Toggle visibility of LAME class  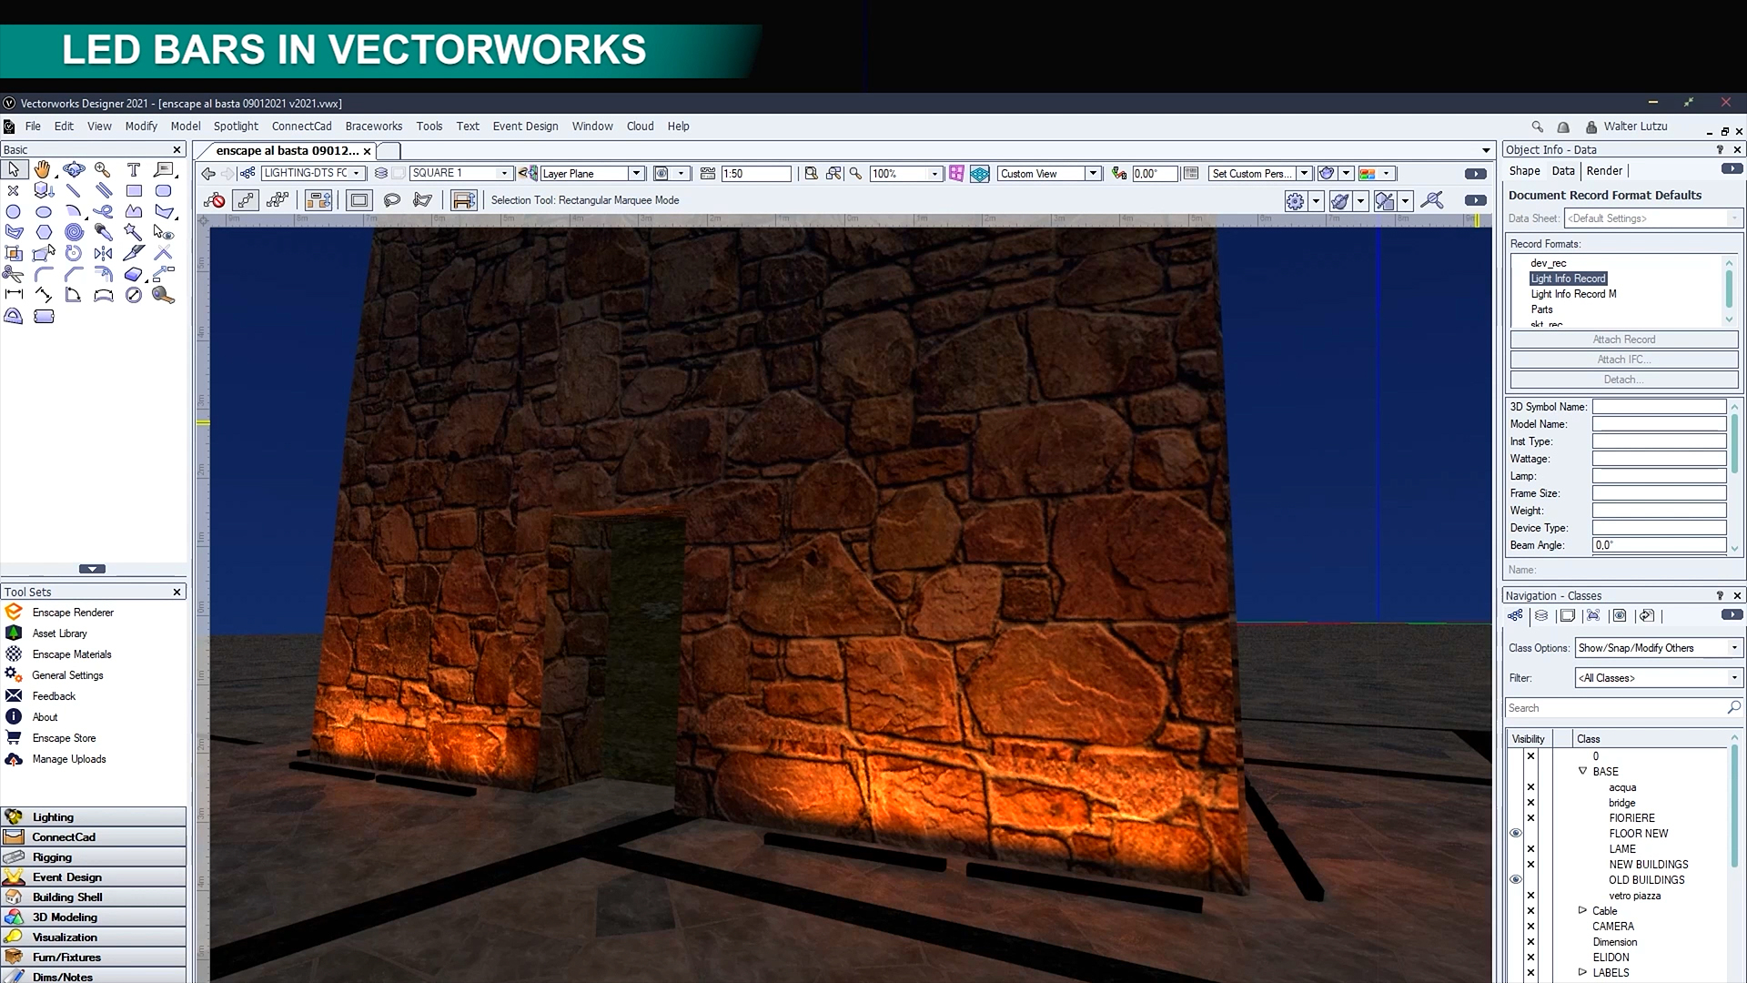click(x=1530, y=848)
